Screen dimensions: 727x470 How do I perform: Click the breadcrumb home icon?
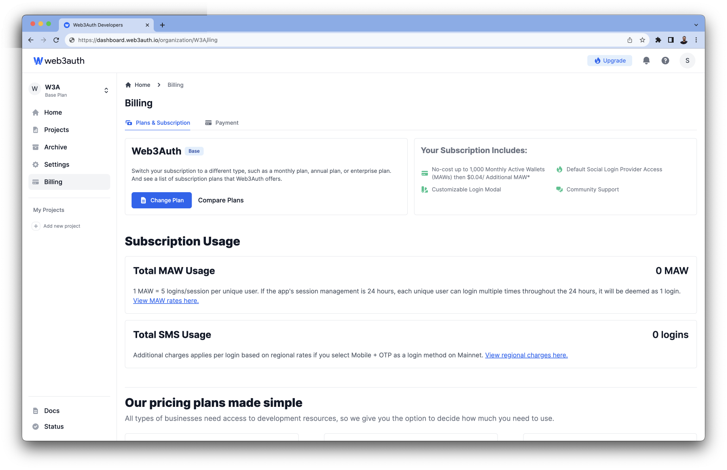(128, 85)
